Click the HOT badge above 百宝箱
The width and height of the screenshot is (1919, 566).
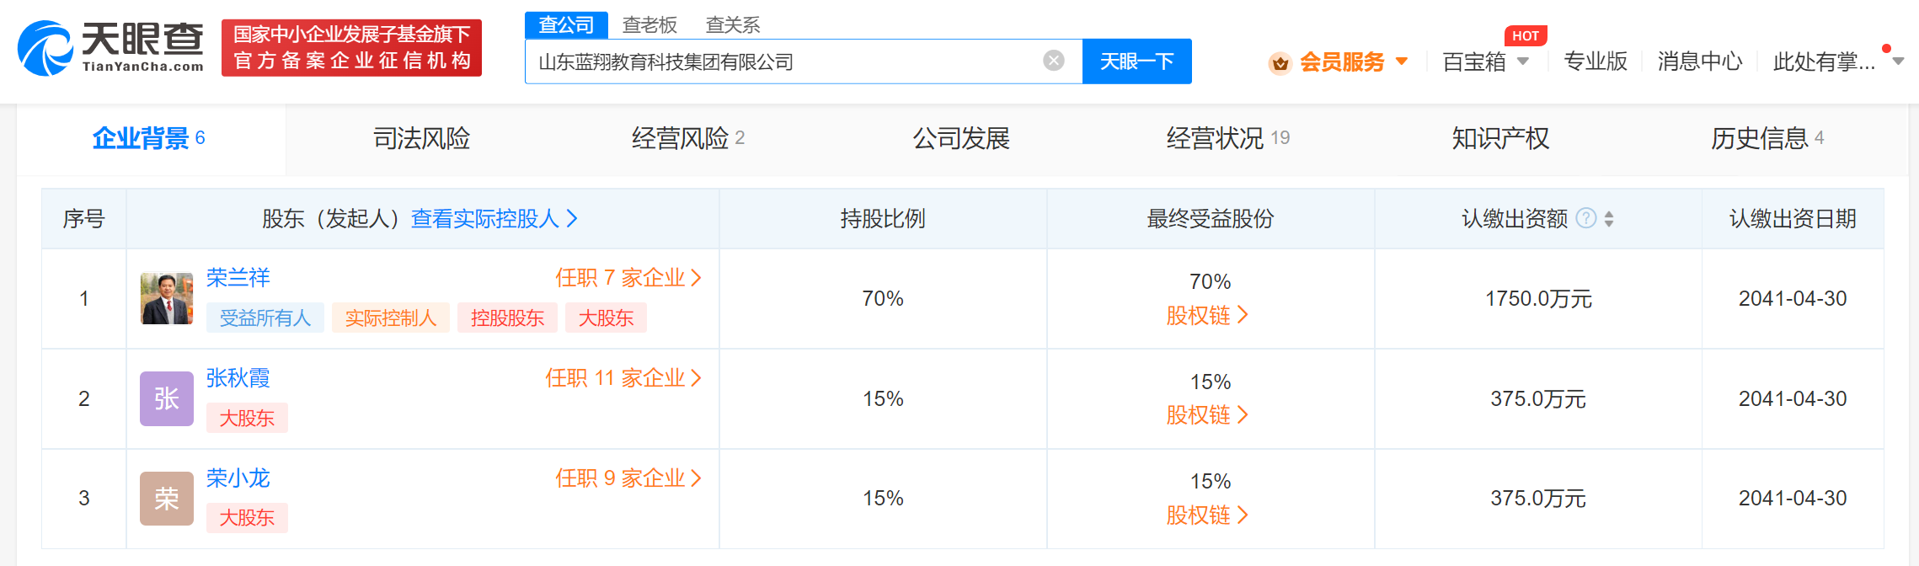1526,35
